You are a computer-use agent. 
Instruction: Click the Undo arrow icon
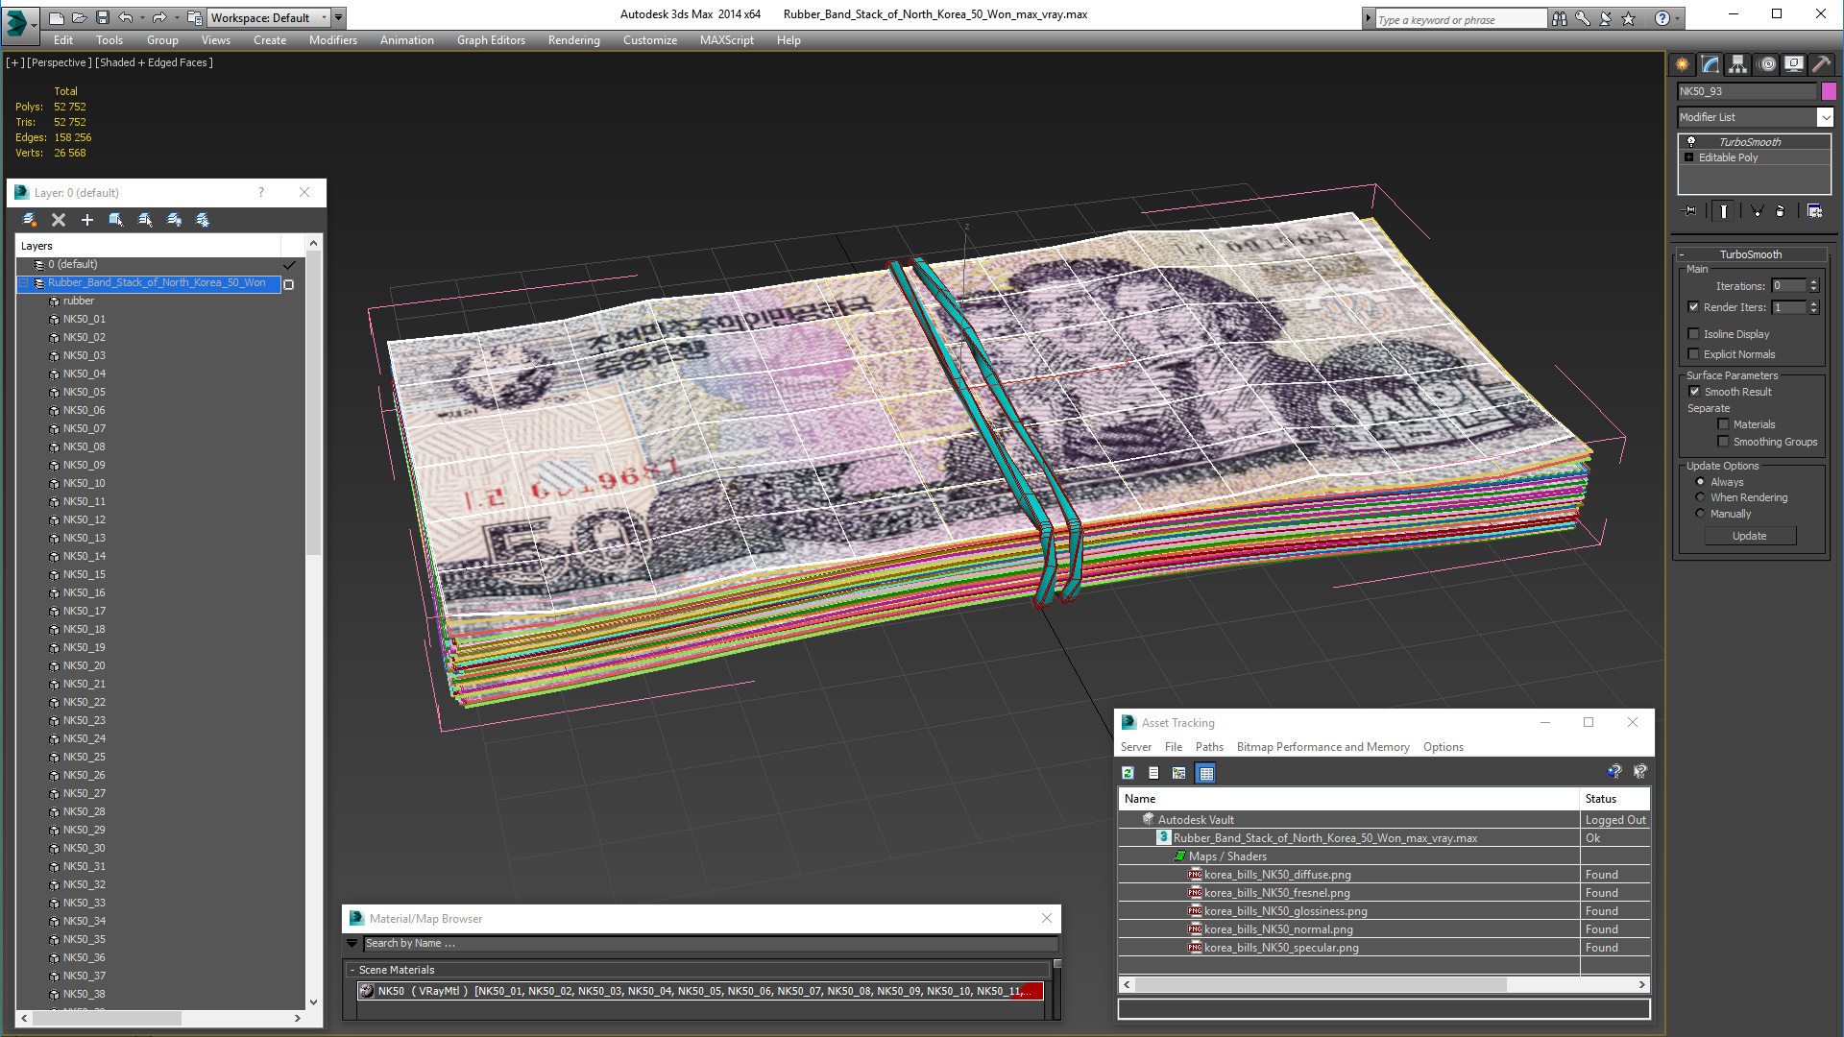tap(126, 17)
